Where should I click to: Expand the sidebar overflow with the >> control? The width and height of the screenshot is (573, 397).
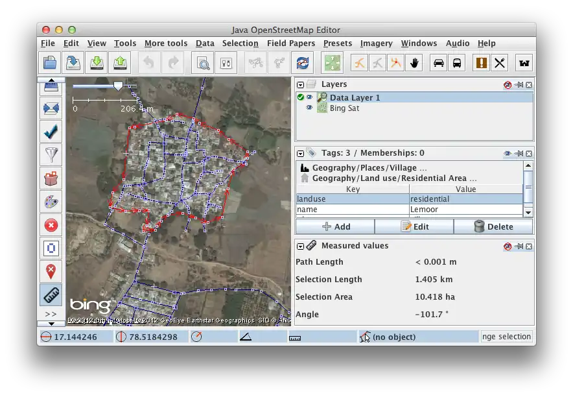tap(51, 314)
